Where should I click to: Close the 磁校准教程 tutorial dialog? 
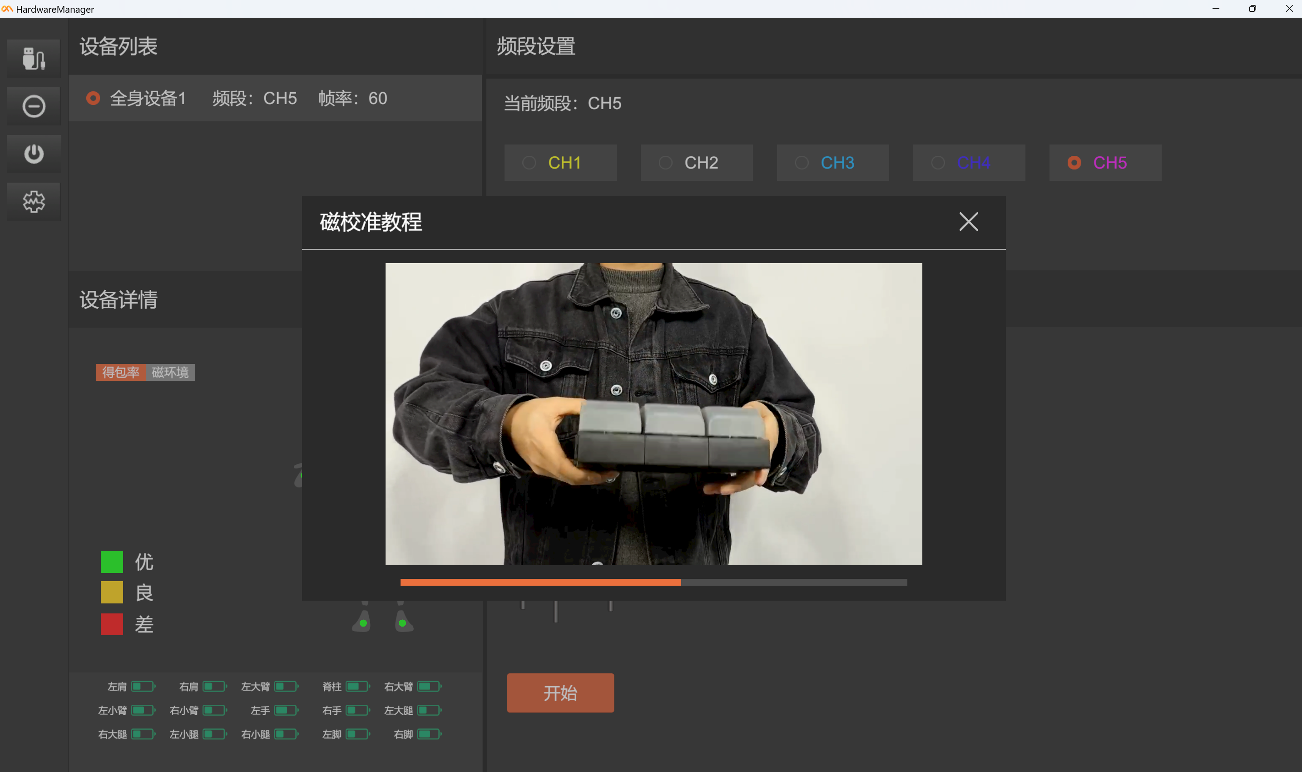coord(968,222)
